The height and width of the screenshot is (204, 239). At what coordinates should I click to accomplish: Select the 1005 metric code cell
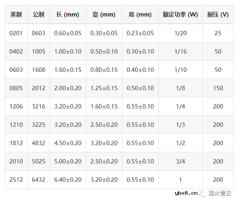[x=38, y=51]
